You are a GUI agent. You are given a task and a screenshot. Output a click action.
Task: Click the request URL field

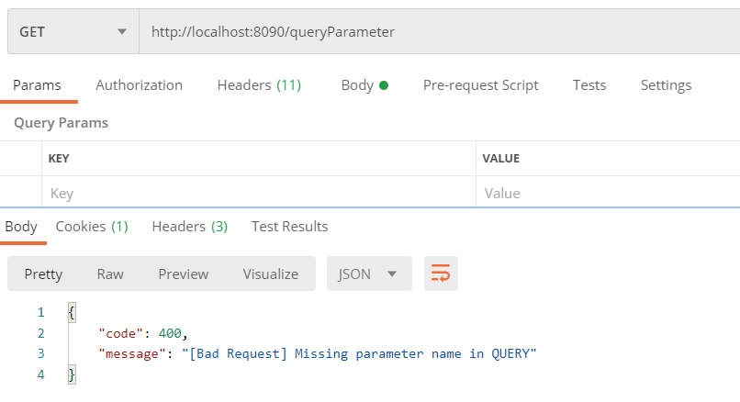pyautogui.click(x=440, y=31)
